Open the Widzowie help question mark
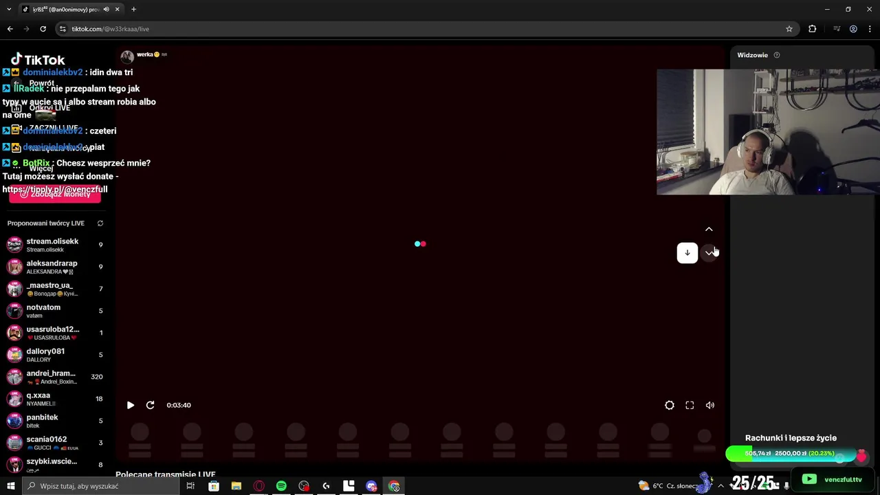This screenshot has width=880, height=495. pos(777,55)
